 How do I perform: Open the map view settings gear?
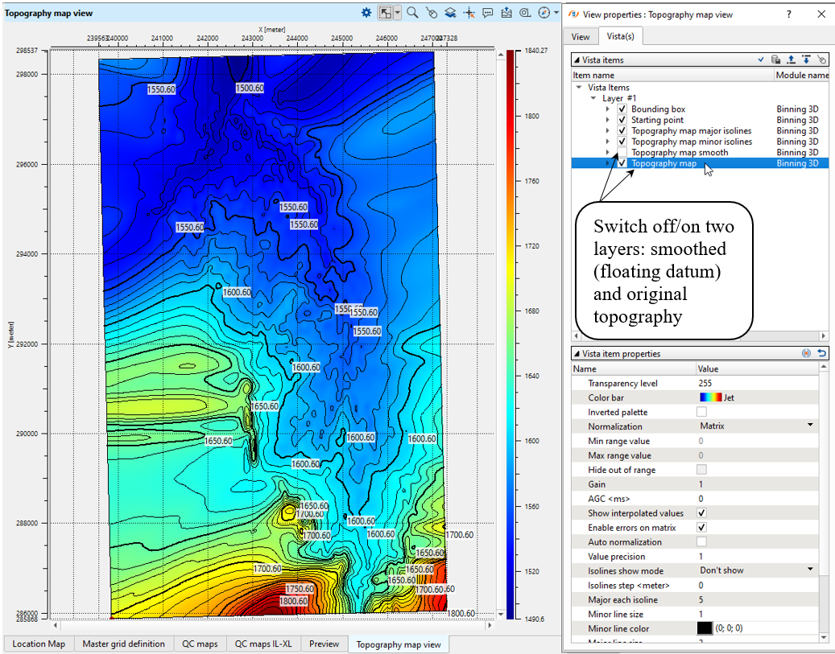pos(366,13)
